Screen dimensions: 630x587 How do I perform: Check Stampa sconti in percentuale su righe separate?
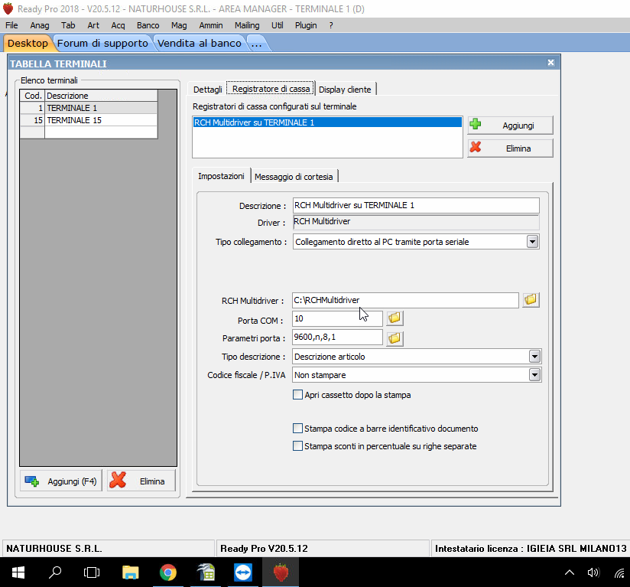tap(297, 446)
